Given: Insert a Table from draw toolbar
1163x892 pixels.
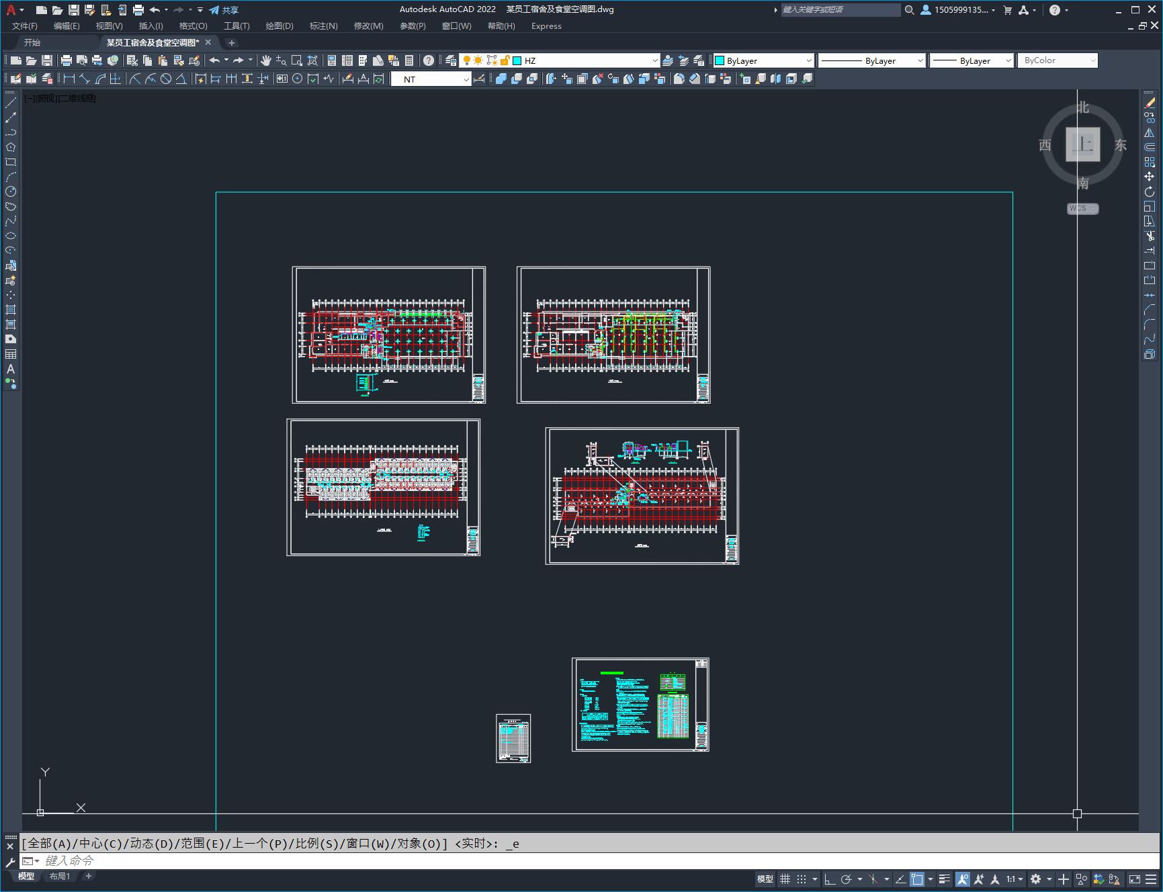Looking at the screenshot, I should [x=11, y=354].
